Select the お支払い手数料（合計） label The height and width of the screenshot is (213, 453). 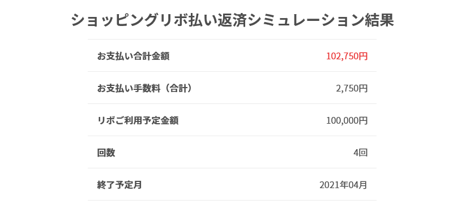144,89
